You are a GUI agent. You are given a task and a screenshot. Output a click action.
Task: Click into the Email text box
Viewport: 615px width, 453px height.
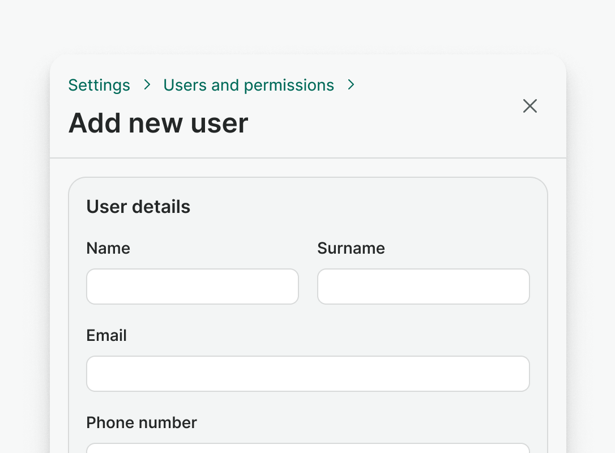click(x=308, y=374)
